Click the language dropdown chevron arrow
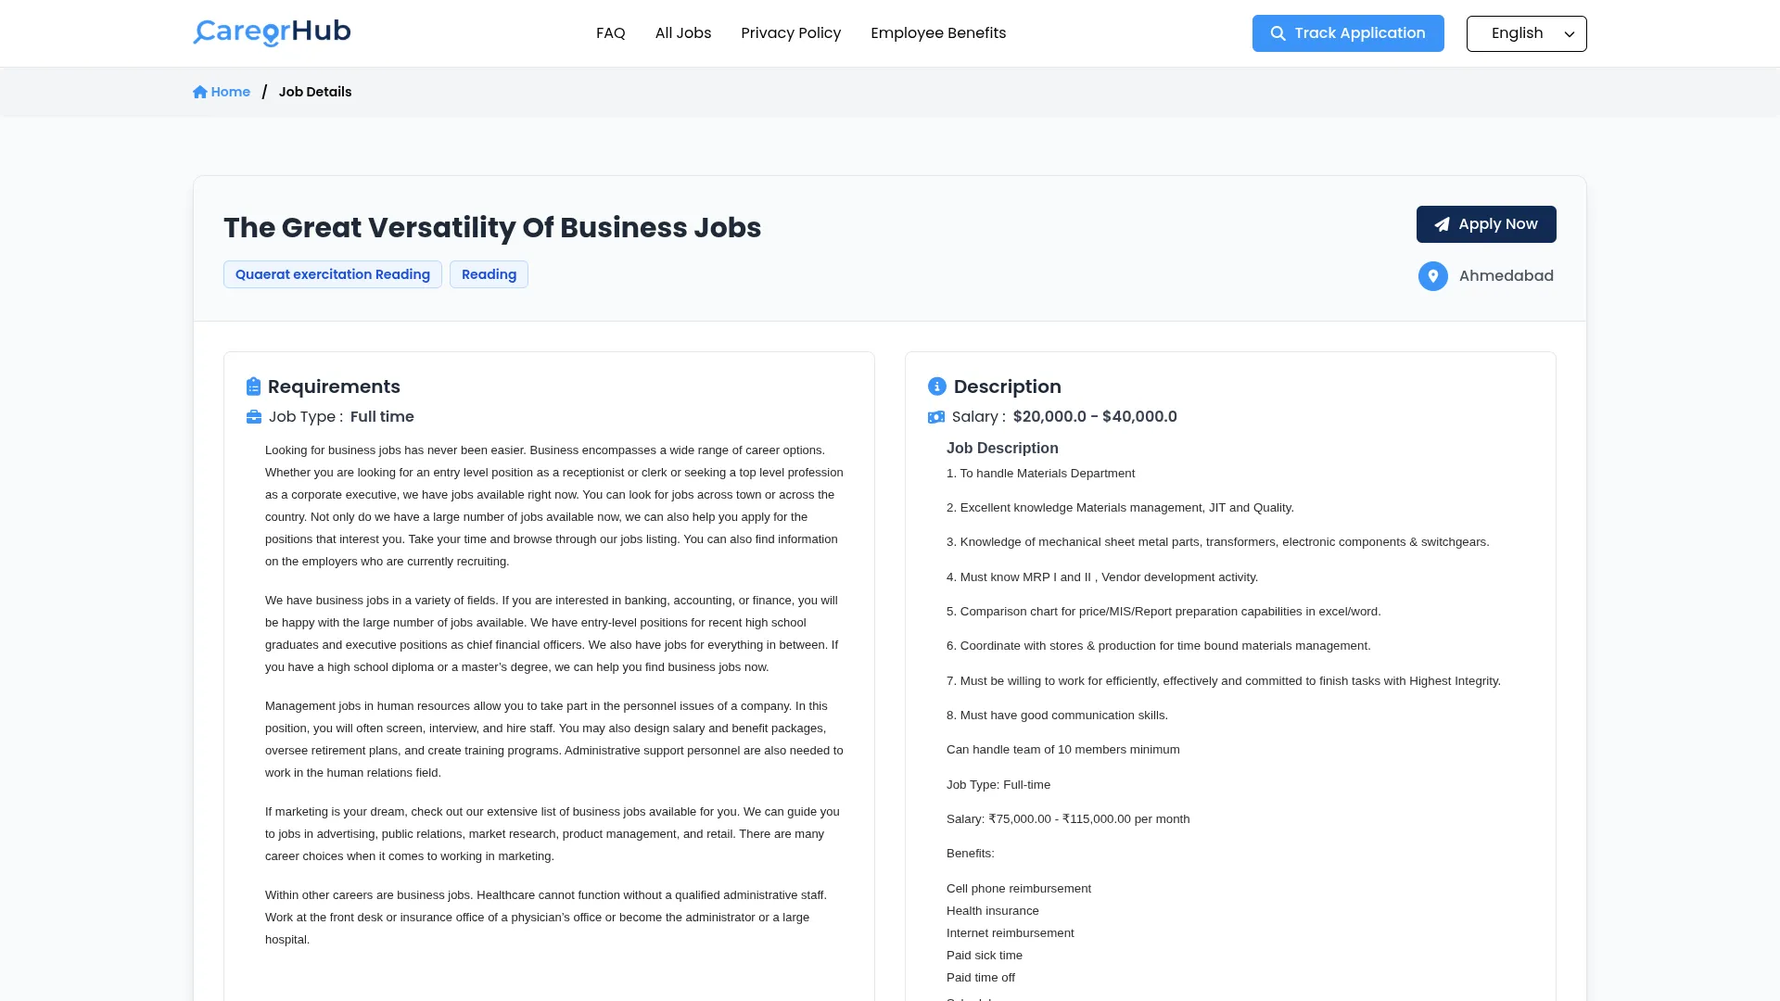This screenshot has width=1780, height=1001. click(1570, 34)
